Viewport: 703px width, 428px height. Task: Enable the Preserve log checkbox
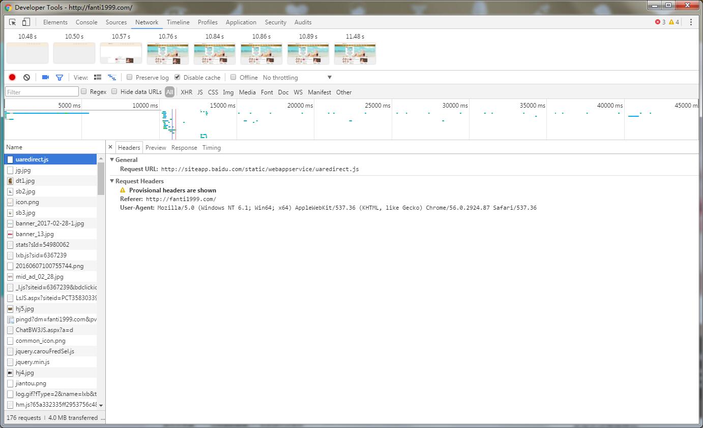point(130,77)
